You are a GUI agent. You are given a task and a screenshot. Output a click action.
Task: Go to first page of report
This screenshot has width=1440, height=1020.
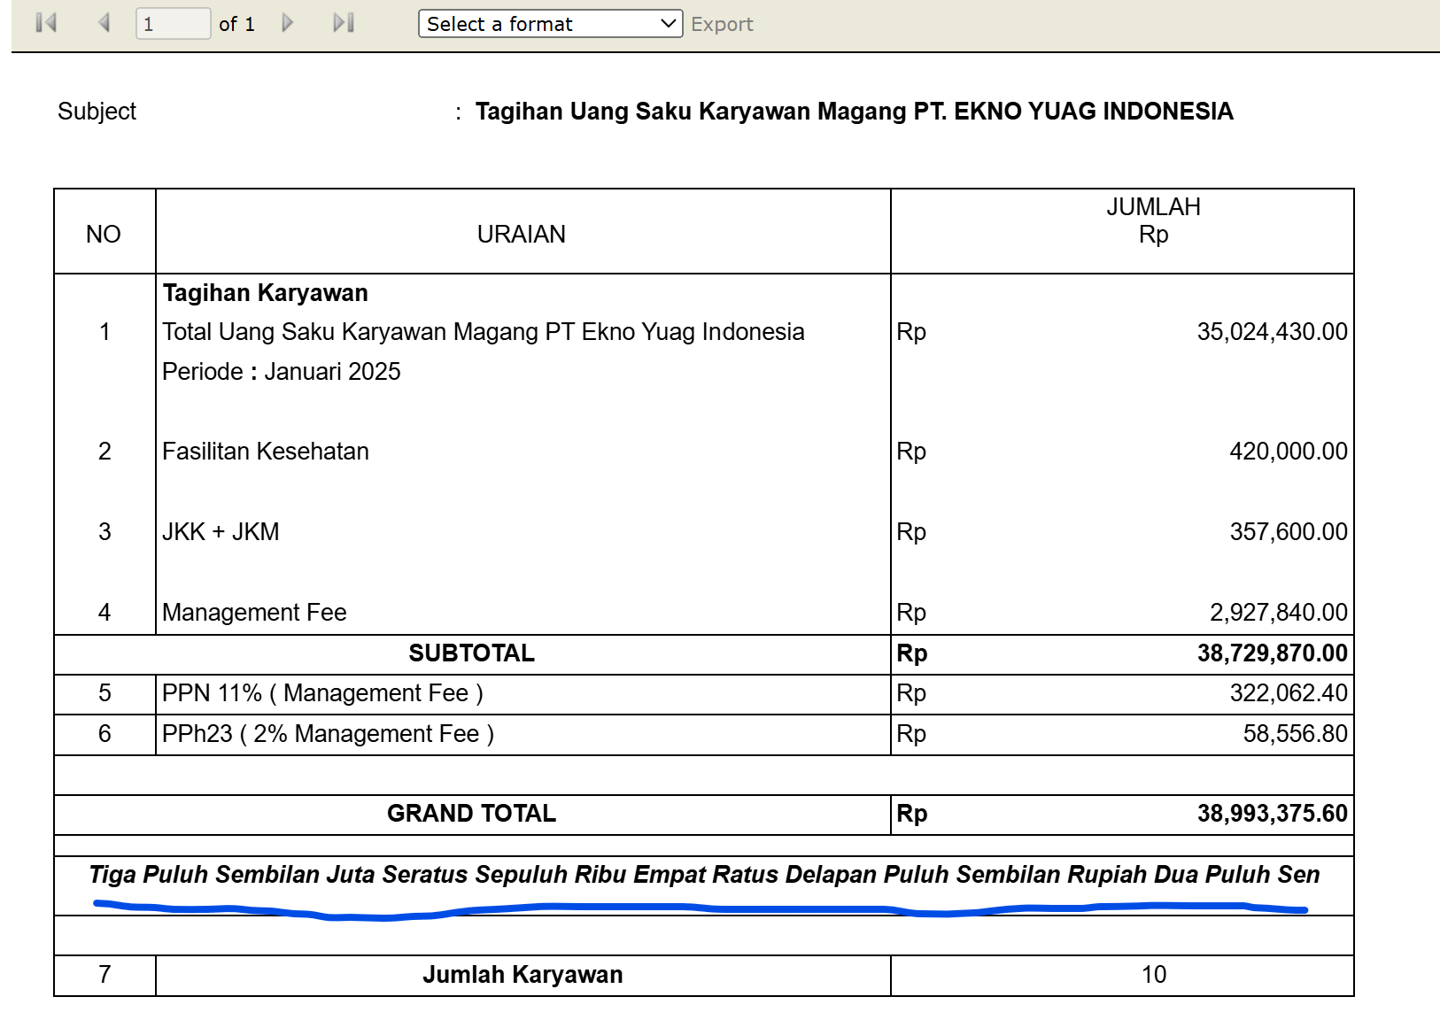click(46, 23)
